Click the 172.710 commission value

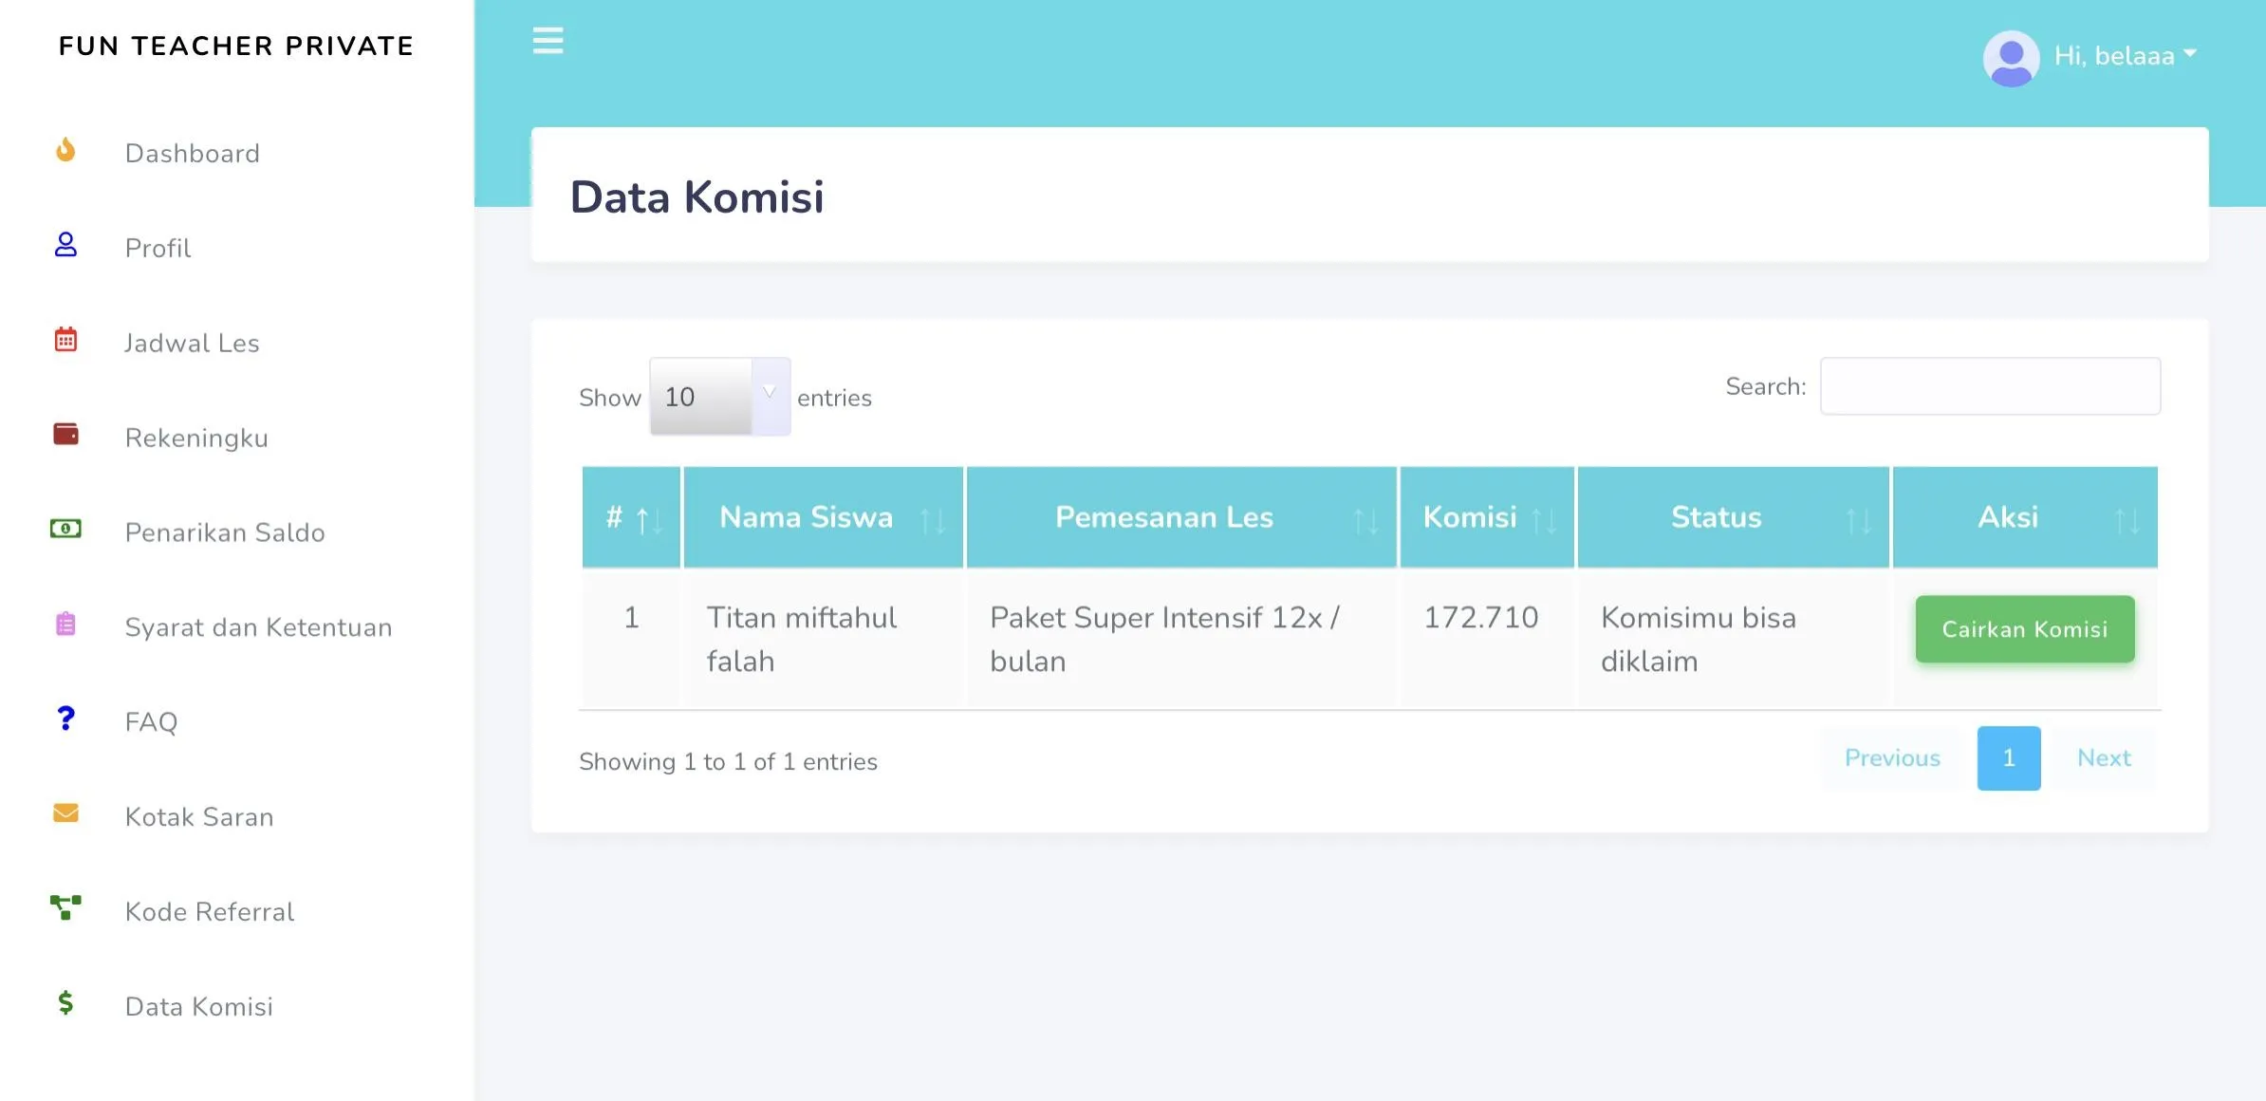(1481, 617)
